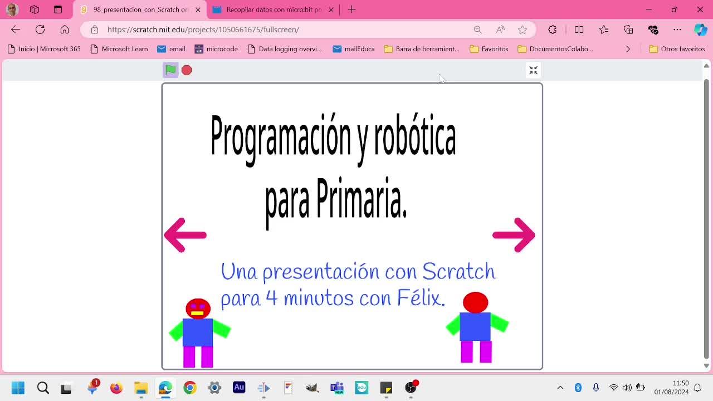Open the browser profile avatar menu
The image size is (713, 401).
tap(12, 9)
